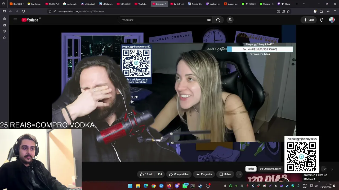Open the browser application menu
This screenshot has width=339, height=190.
[x=335, y=11]
